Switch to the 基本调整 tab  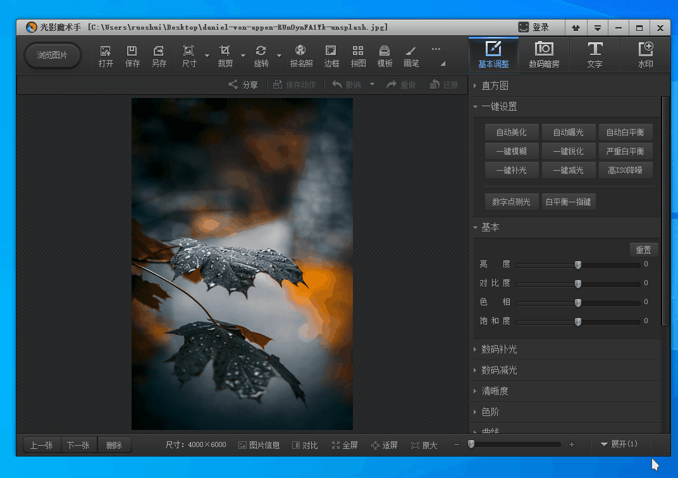(493, 54)
